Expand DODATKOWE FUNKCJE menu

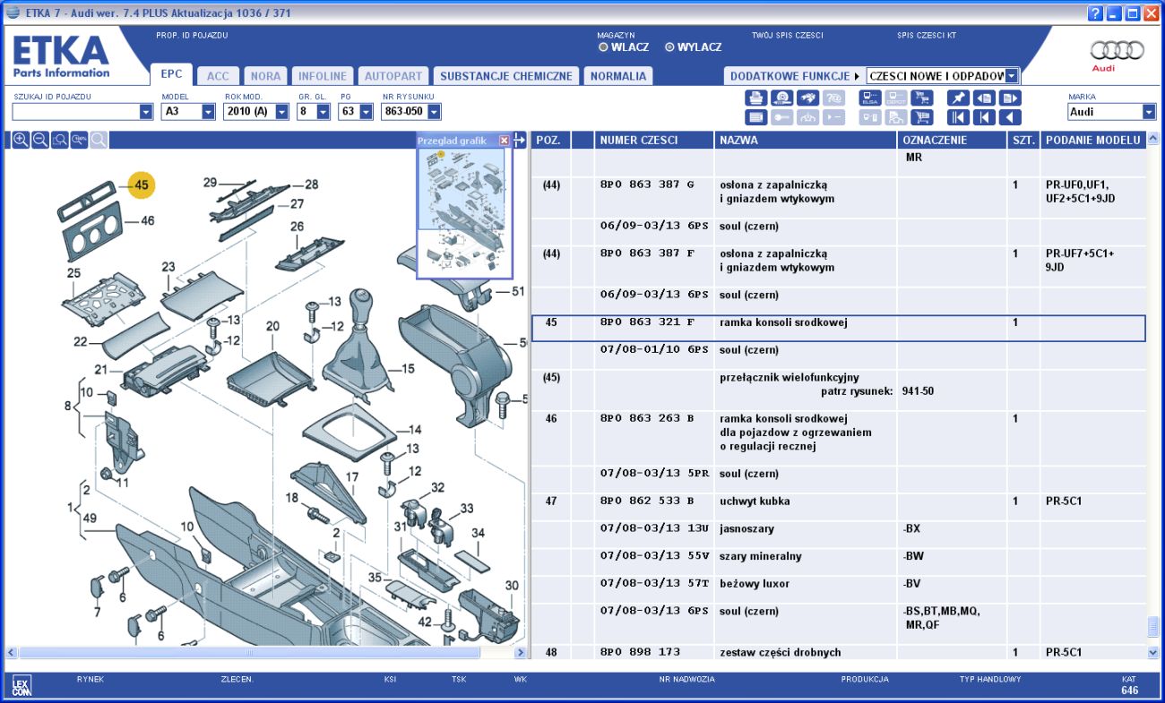(x=795, y=76)
